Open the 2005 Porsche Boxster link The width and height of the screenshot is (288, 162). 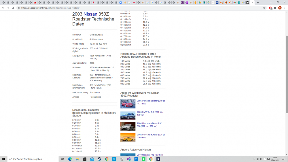tap(151, 102)
